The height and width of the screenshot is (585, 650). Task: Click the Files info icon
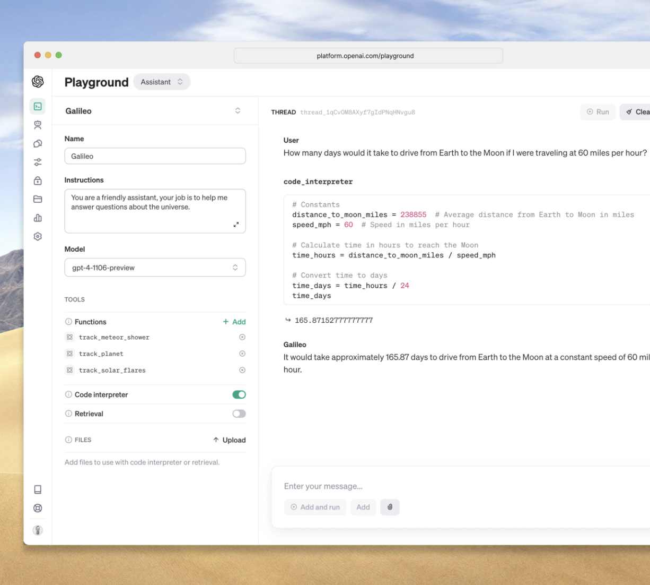(68, 440)
